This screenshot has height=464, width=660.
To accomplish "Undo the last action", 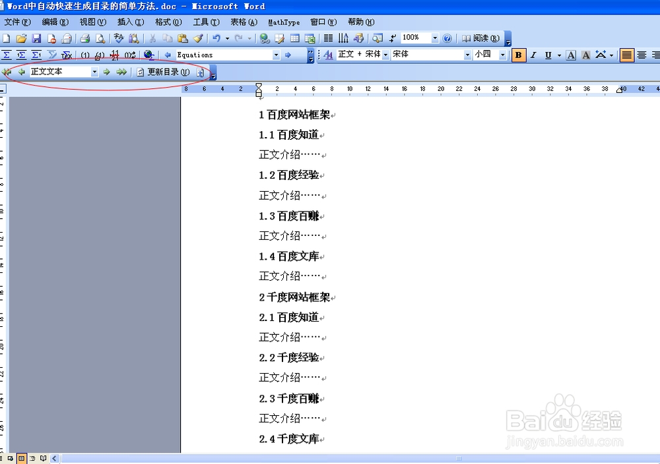I will [216, 39].
